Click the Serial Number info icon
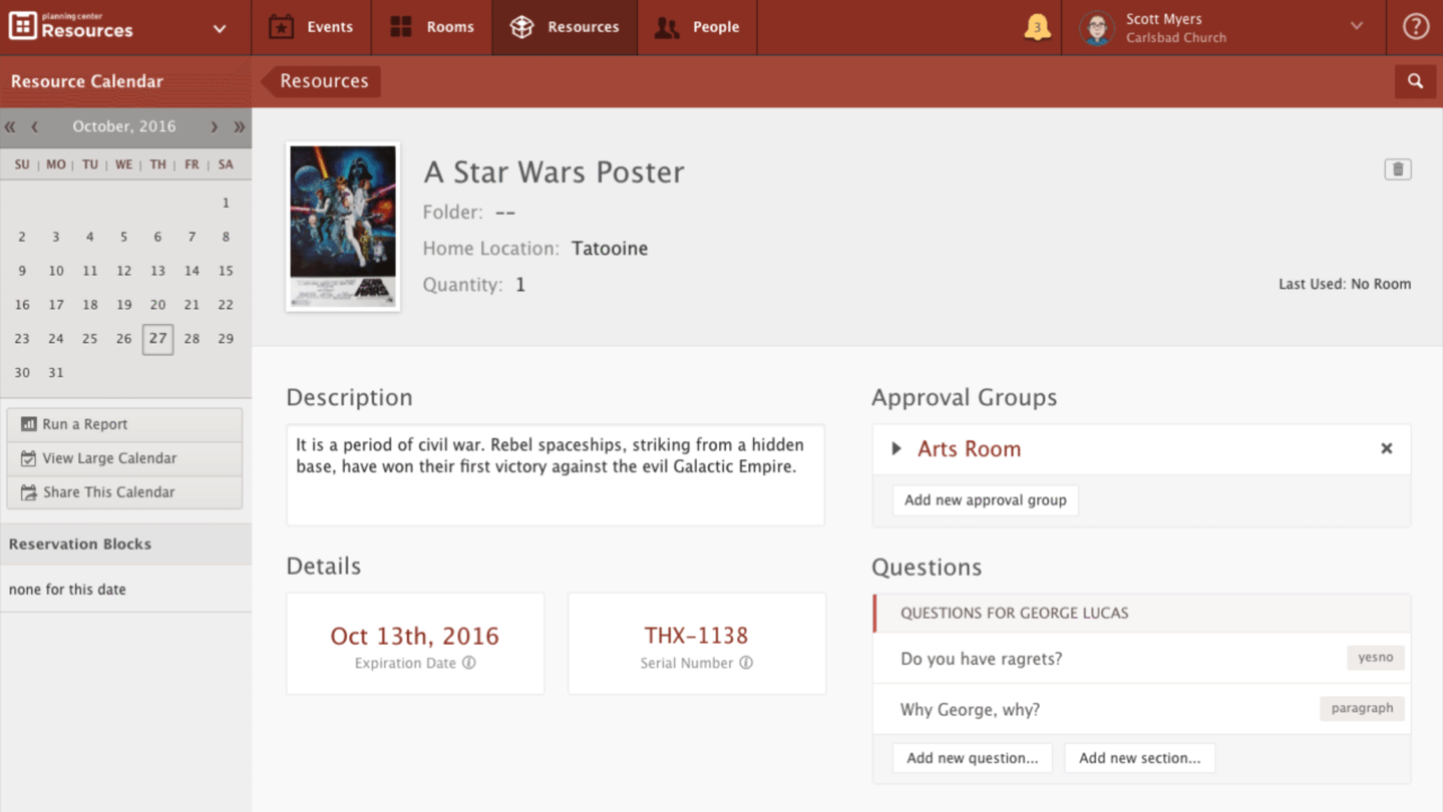The width and height of the screenshot is (1443, 812). 746,663
